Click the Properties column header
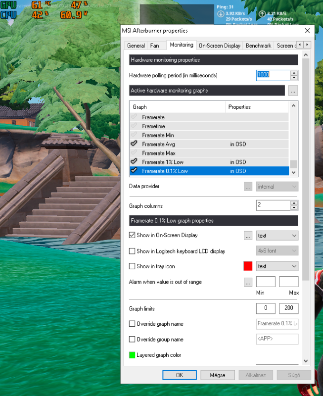Viewport: 323px width, 396px height. point(257,107)
